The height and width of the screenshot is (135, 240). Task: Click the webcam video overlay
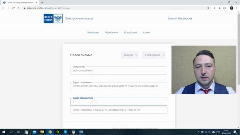(x=204, y=70)
